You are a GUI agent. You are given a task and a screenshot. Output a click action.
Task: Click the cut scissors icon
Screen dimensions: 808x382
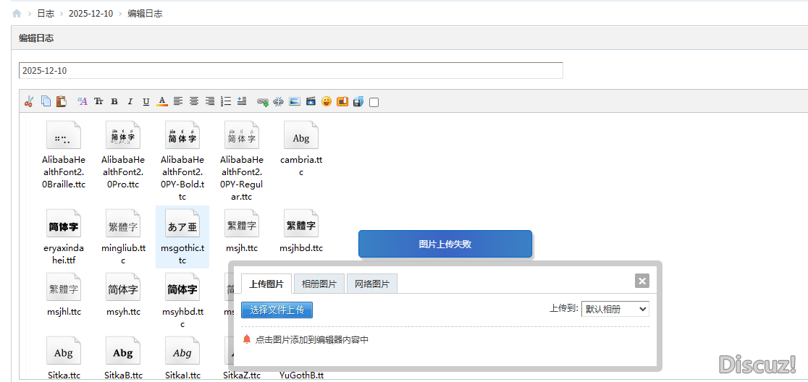point(29,101)
